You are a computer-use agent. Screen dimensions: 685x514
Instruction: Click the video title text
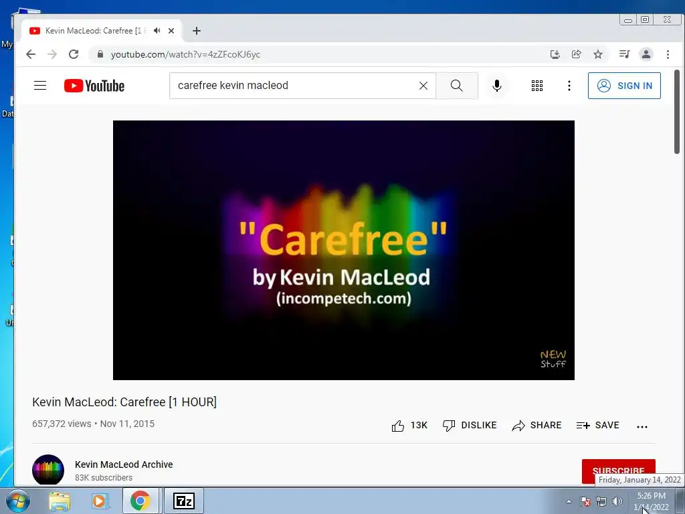click(124, 402)
